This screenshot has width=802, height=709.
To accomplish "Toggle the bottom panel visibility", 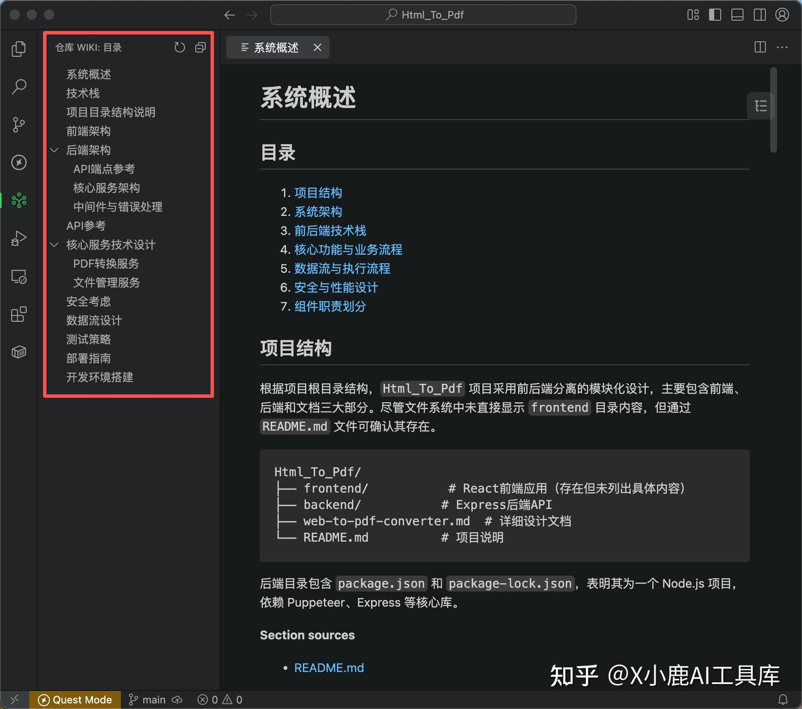I will [737, 14].
